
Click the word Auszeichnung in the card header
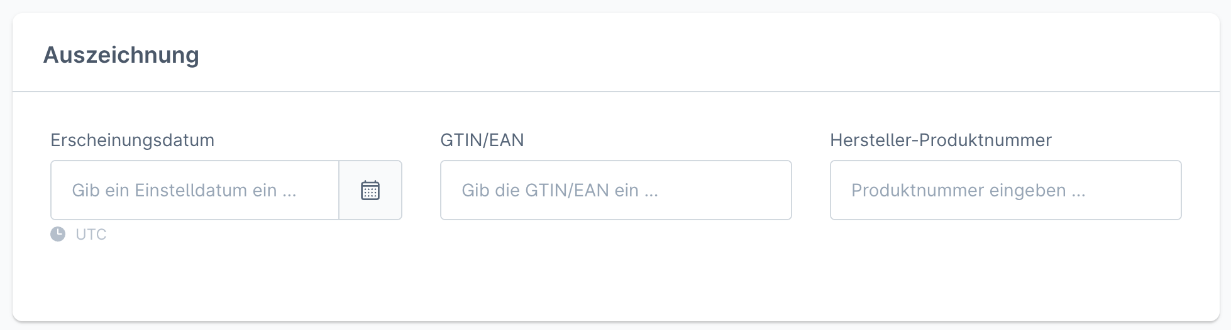121,55
